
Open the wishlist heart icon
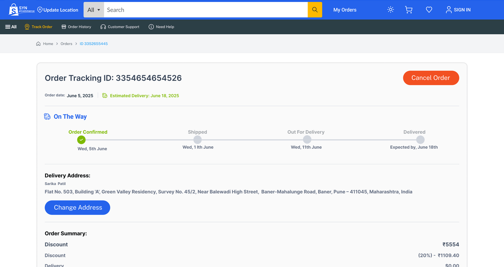[429, 10]
